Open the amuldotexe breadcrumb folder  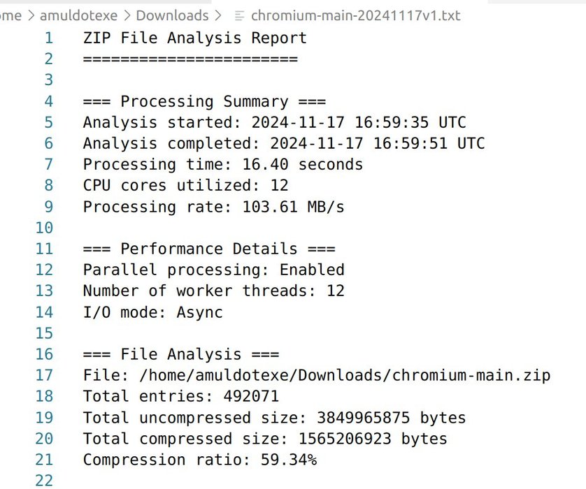tap(78, 15)
